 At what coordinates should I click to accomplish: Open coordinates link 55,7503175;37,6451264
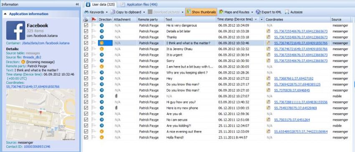coord(292,120)
